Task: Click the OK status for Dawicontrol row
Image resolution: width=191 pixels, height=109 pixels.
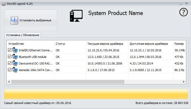Action: pyautogui.click(x=58, y=63)
